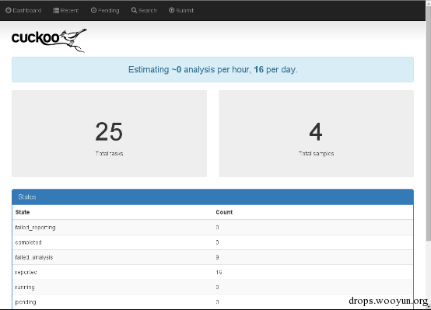Click the States panel header
The height and width of the screenshot is (310, 431).
(212, 197)
